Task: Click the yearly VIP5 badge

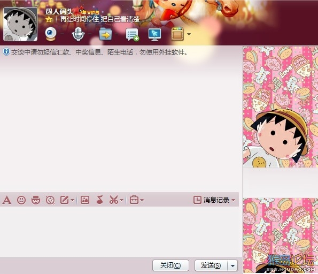Action: (89, 12)
